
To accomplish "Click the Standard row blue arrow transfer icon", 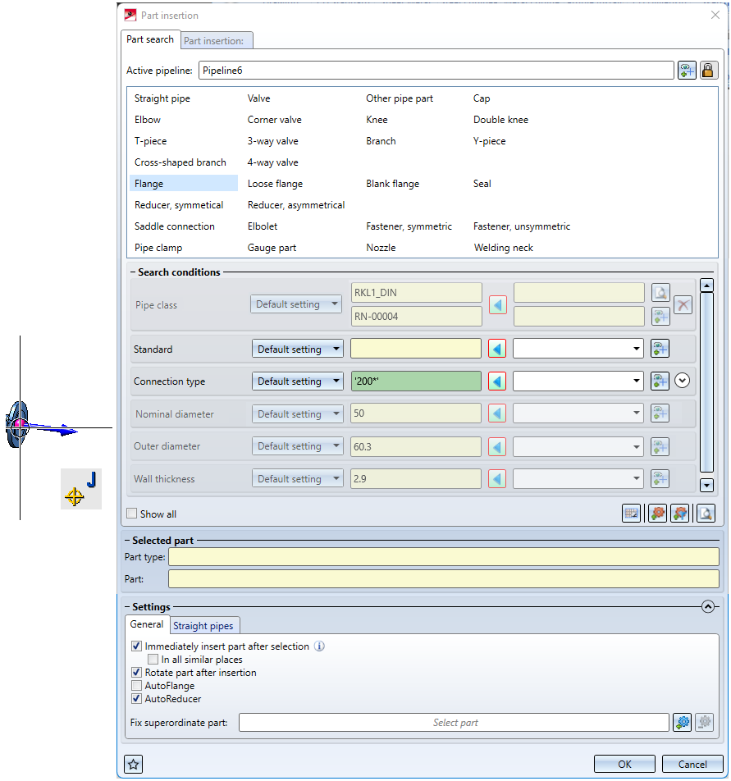I will 497,349.
